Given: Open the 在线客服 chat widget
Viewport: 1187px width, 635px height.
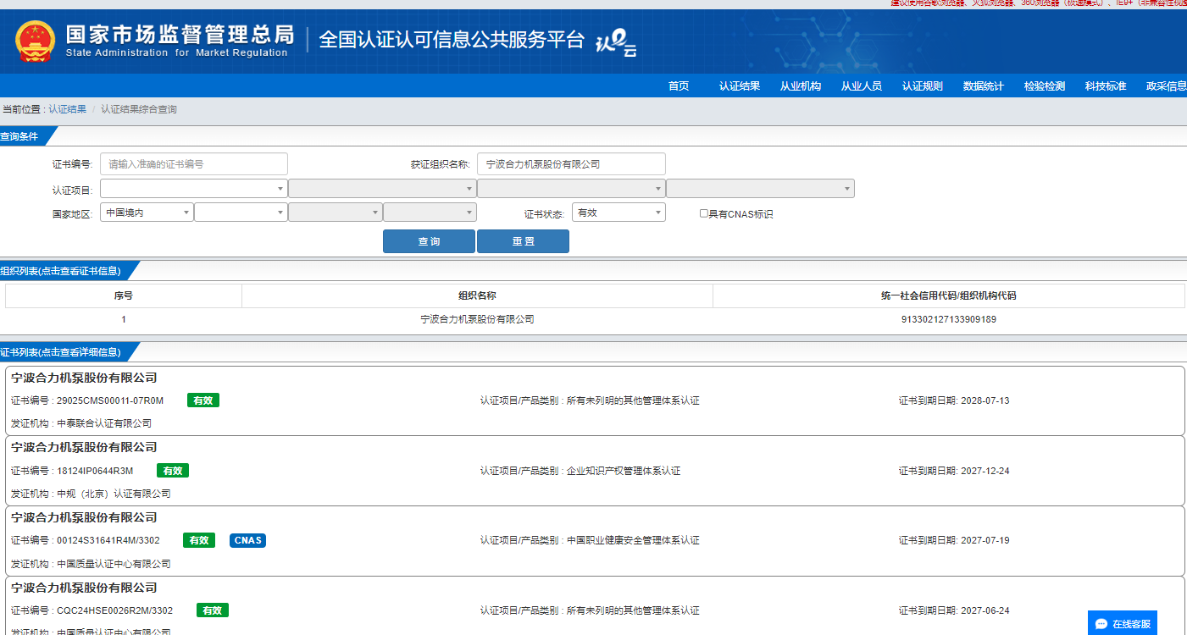Looking at the screenshot, I should tap(1123, 624).
